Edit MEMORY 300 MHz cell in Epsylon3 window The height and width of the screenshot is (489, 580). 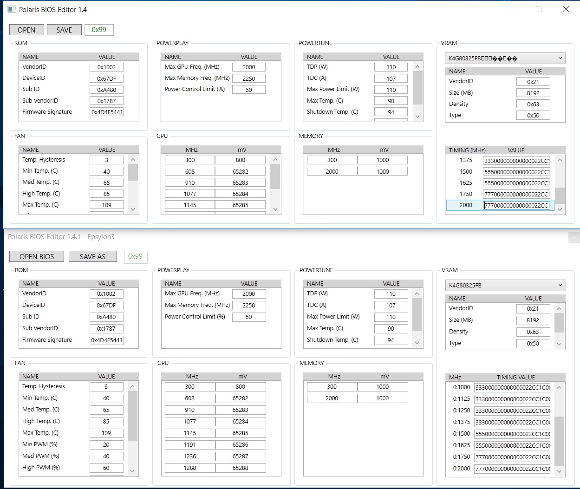(332, 386)
